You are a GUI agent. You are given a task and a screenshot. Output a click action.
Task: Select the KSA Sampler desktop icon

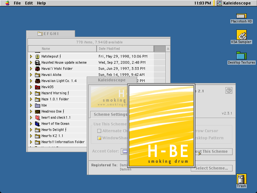pos(241,35)
